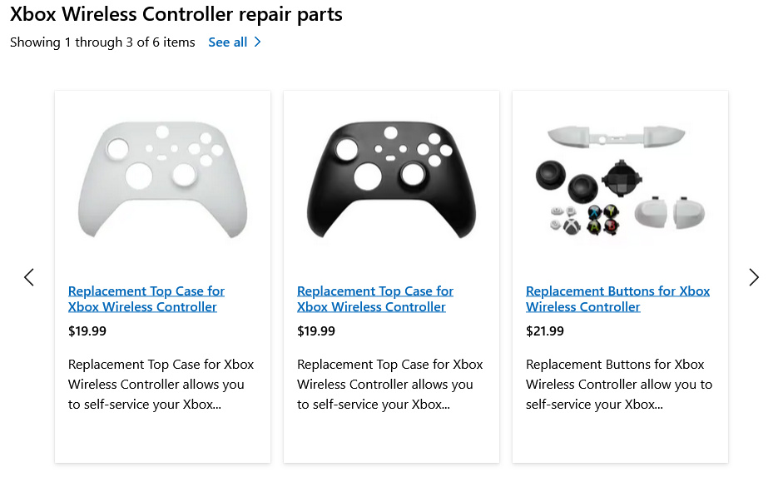This screenshot has height=502, width=783.
Task: Click the chevron beside See all
Action: (x=257, y=42)
